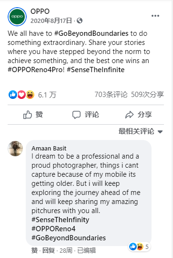Click the speech bubble comment icon

coord(76,115)
